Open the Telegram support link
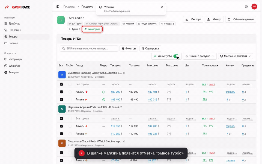Screen dimensions: 262x164 point(26,72)
